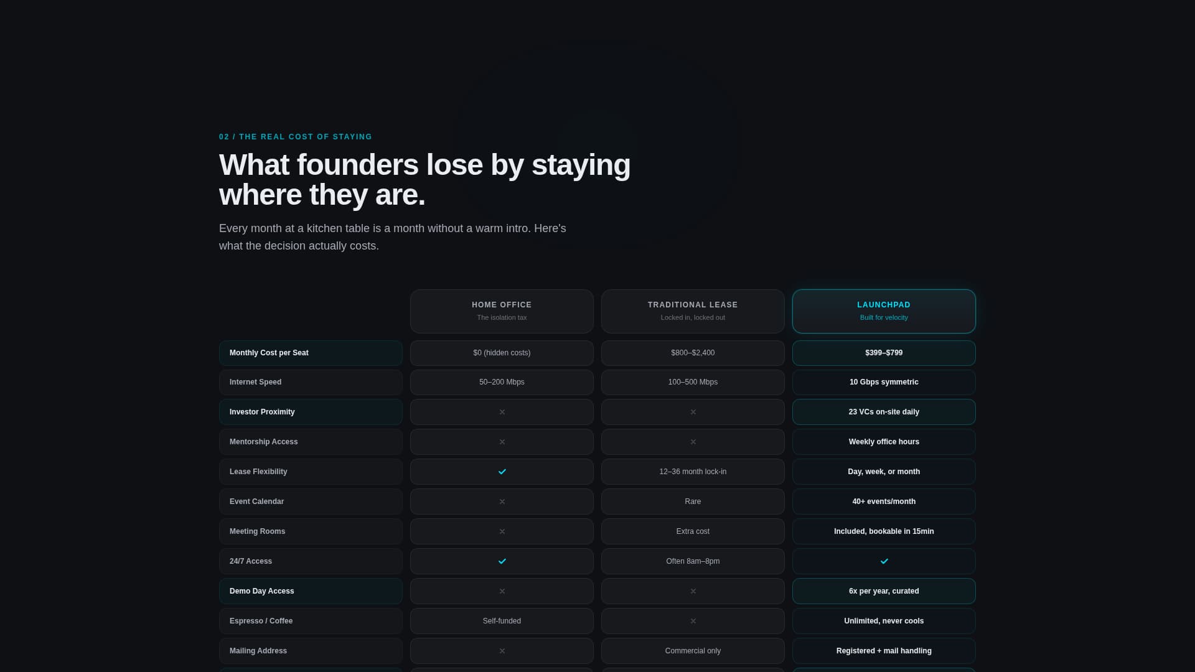Click the Often 8am–8pm cell

tap(693, 561)
